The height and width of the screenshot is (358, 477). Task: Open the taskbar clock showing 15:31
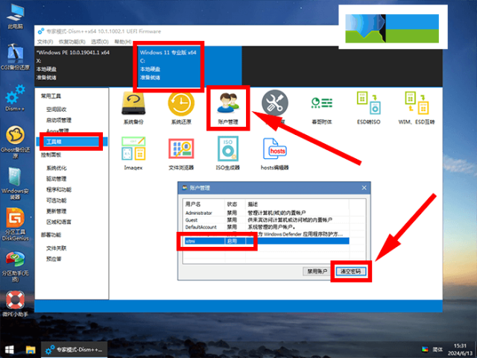point(460,350)
